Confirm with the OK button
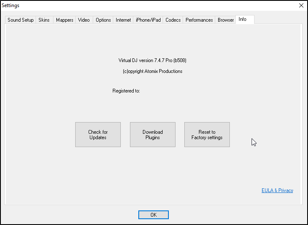Viewport: 308px width, 225px height. click(153, 215)
